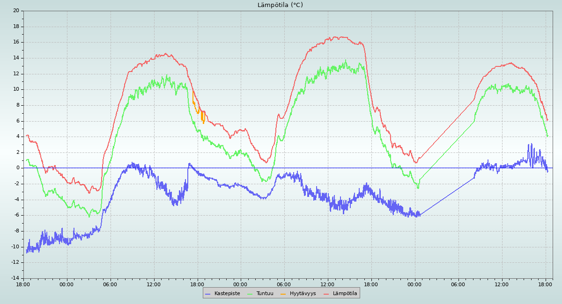Click the first 12:00 x-axis time label

(x=154, y=284)
